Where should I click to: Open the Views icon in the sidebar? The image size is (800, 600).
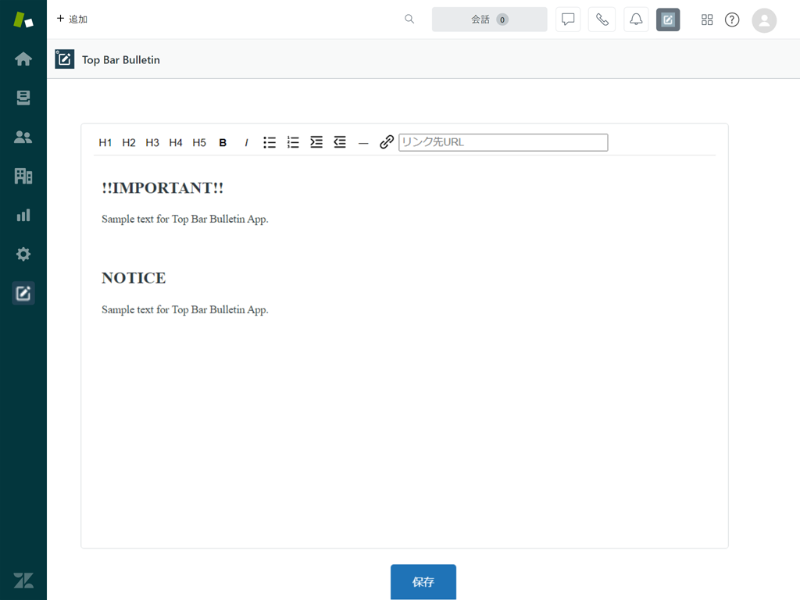[23, 98]
